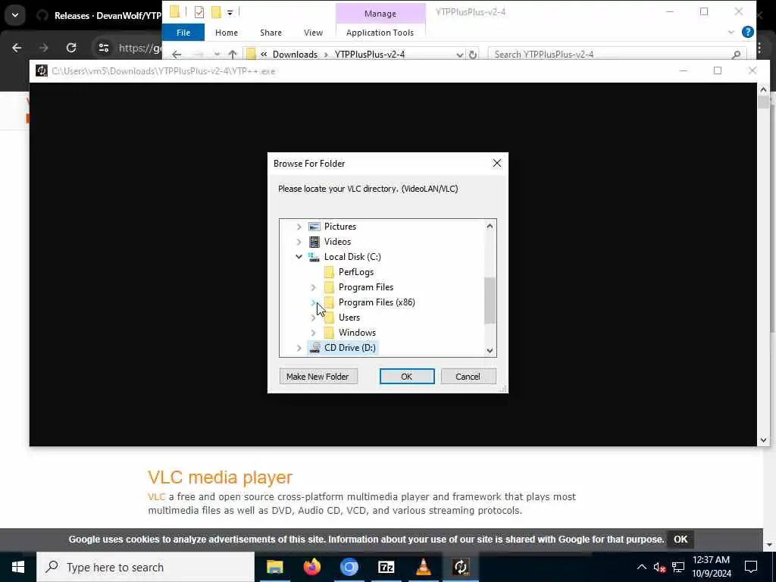Click the VLC link in description

coord(156,497)
